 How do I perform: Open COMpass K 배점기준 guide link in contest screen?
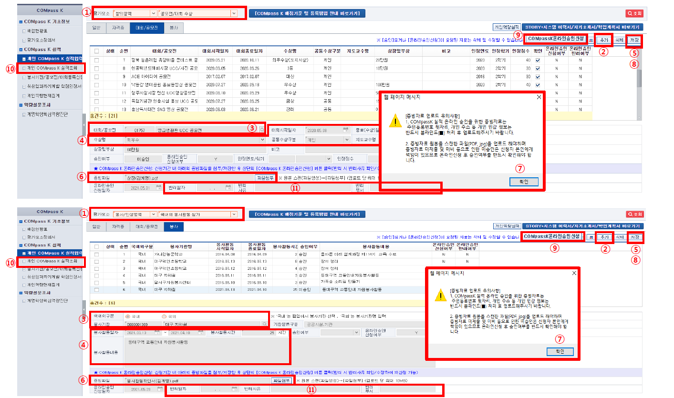point(307,13)
